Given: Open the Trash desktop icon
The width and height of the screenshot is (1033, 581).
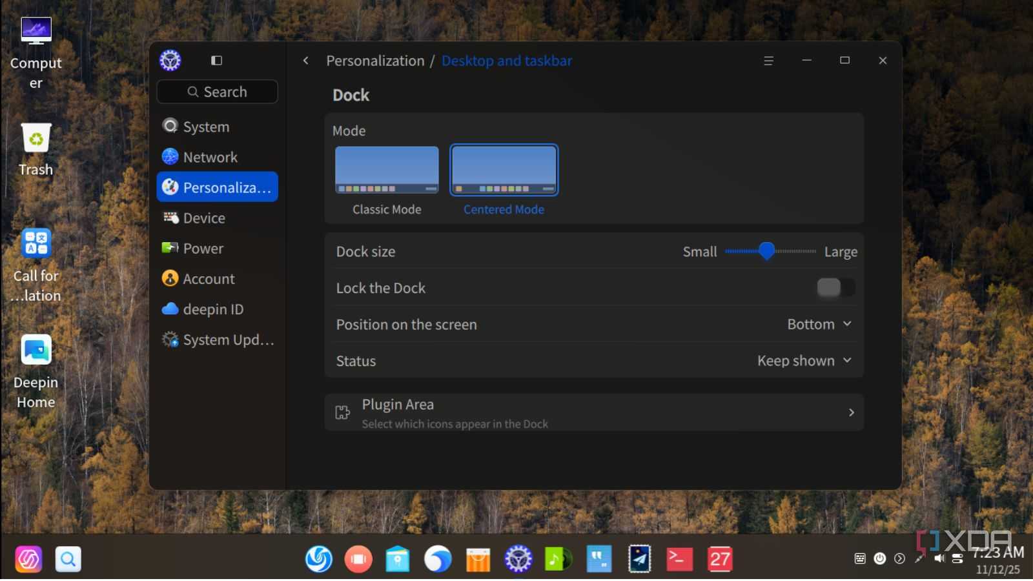Looking at the screenshot, I should pos(36,150).
